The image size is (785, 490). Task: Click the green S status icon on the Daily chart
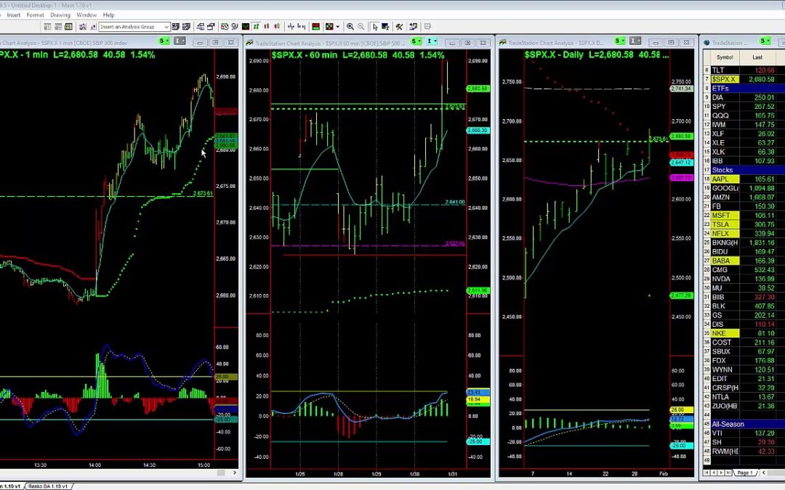617,41
